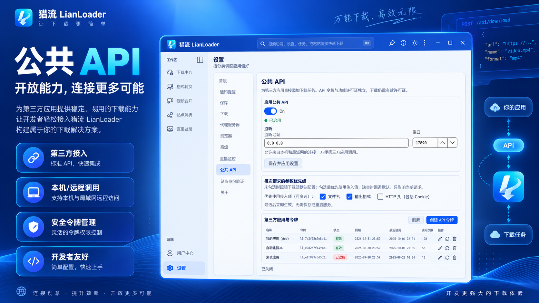The width and height of the screenshot is (539, 303).
Task: Delete the 我的应用 (Web) token
Action: [x=455, y=239]
